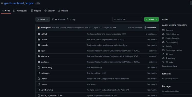
Task: Open the CODE_OF_CONDUCT.md file
Action: (x=52, y=95)
